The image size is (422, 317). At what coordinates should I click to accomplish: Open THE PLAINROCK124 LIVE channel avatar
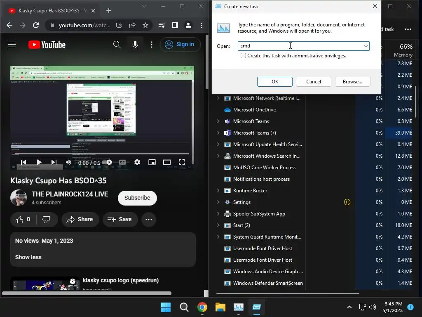tap(19, 198)
